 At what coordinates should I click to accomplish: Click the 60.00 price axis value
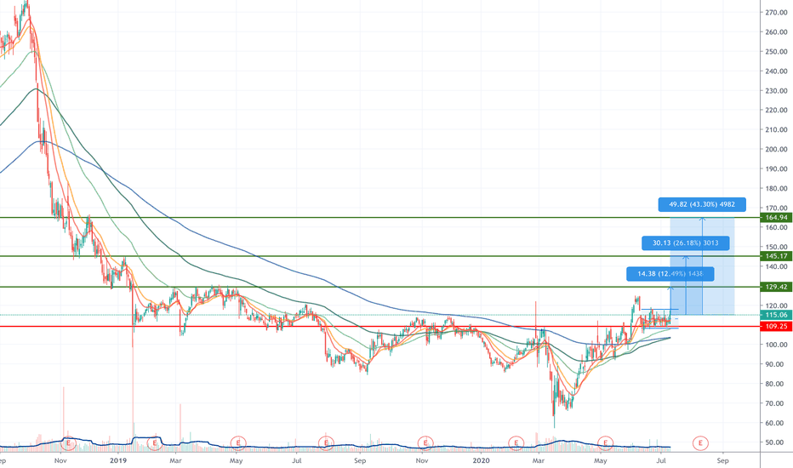coord(776,423)
